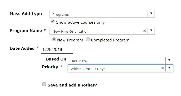The width and height of the screenshot is (181, 96).
Task: Click Within First 90 Days priority text
Action: 88,69
